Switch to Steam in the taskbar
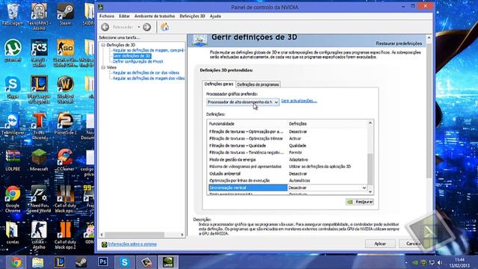Viewport: 478px width, 269px height. [x=81, y=262]
